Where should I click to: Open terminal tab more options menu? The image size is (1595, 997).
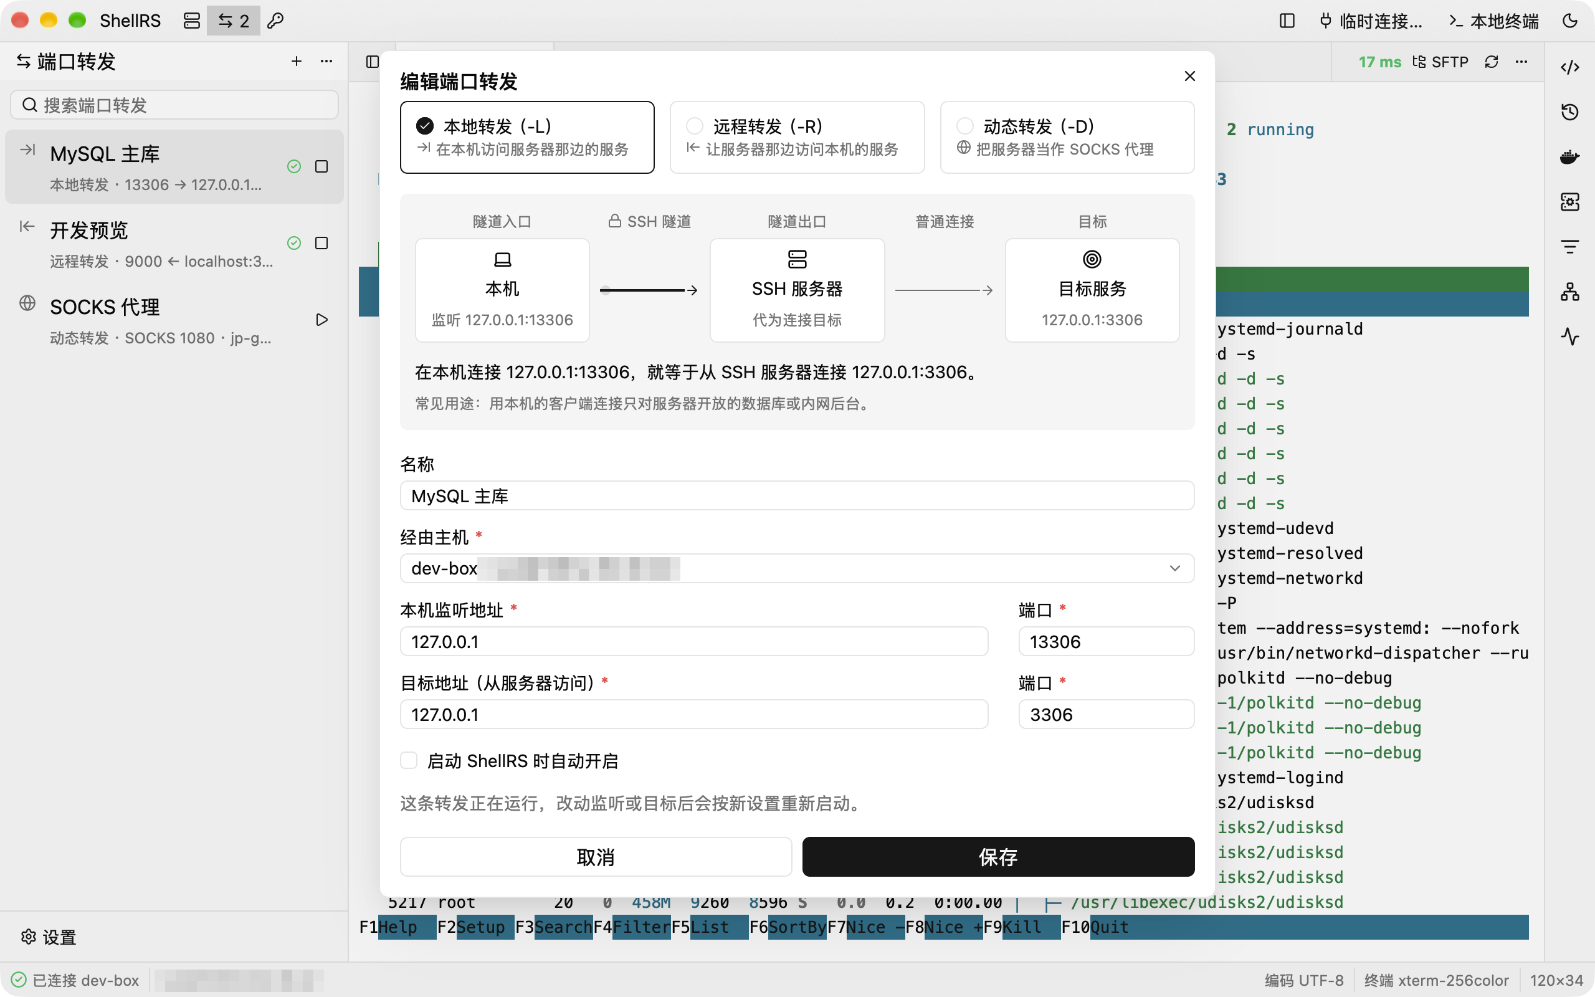(x=1521, y=62)
